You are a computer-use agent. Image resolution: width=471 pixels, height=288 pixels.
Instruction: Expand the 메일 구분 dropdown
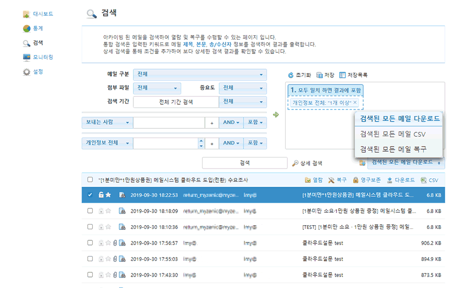(199, 75)
